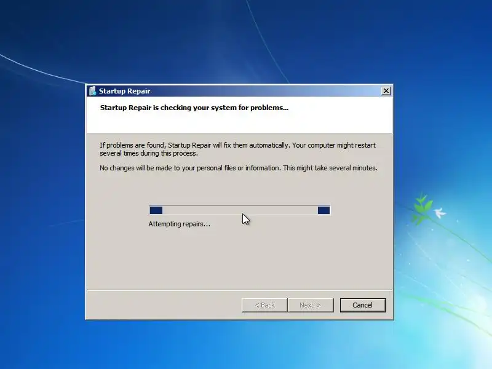Image resolution: width=492 pixels, height=369 pixels.
Task: Click the 'Attempting repairs...' status text
Action: [x=179, y=224]
